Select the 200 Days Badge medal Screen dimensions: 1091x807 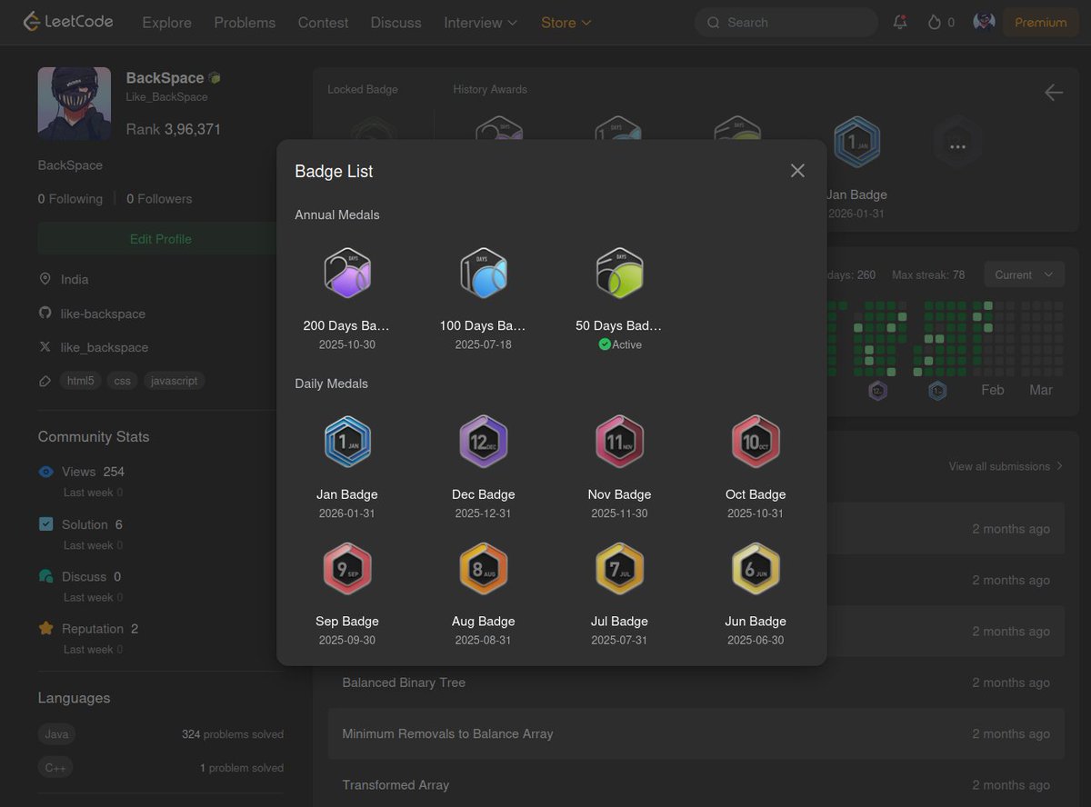coord(346,273)
